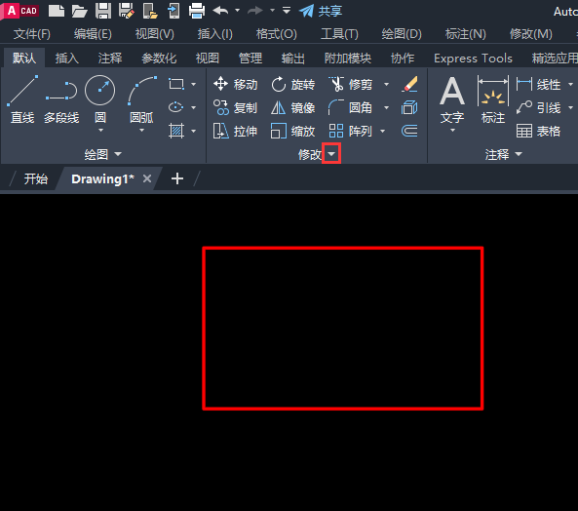
Task: Switch to the 协作 ribbon tab
Action: click(403, 59)
